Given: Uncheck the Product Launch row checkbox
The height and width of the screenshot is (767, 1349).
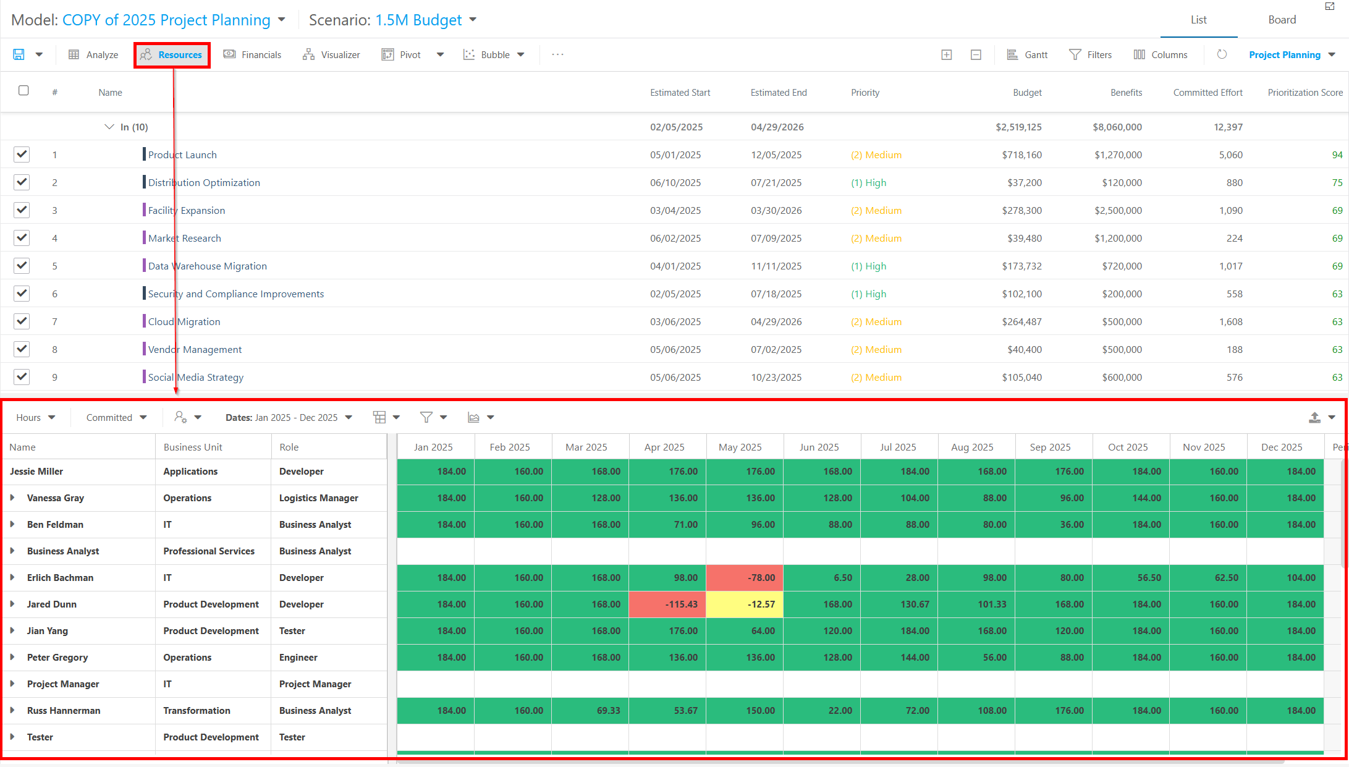Looking at the screenshot, I should pyautogui.click(x=22, y=155).
